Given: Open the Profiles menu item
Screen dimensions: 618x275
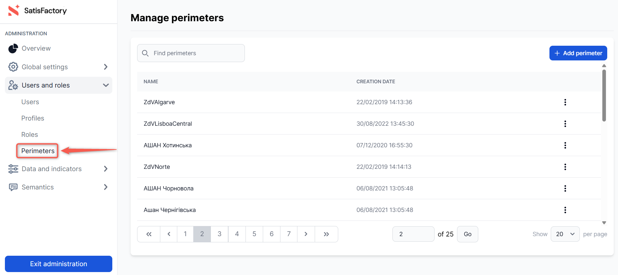Looking at the screenshot, I should tap(33, 118).
